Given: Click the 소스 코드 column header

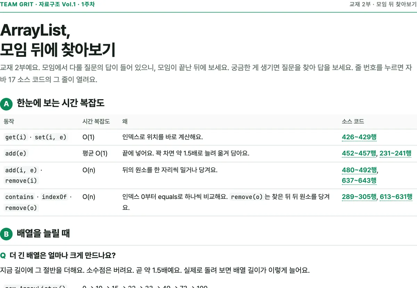Looking at the screenshot, I should pyautogui.click(x=353, y=121).
